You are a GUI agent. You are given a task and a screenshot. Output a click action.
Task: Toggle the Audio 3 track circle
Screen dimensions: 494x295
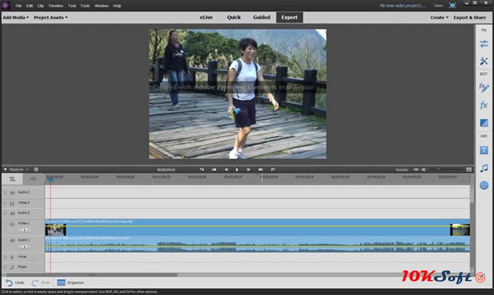(x=5, y=192)
